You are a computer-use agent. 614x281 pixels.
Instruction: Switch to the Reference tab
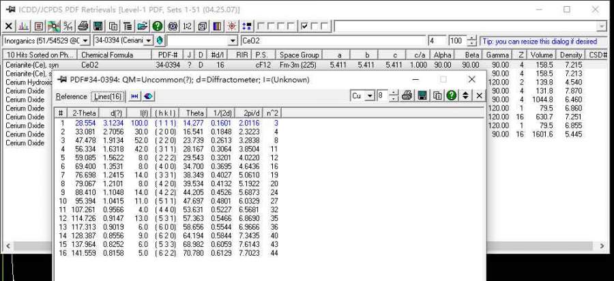pos(72,97)
